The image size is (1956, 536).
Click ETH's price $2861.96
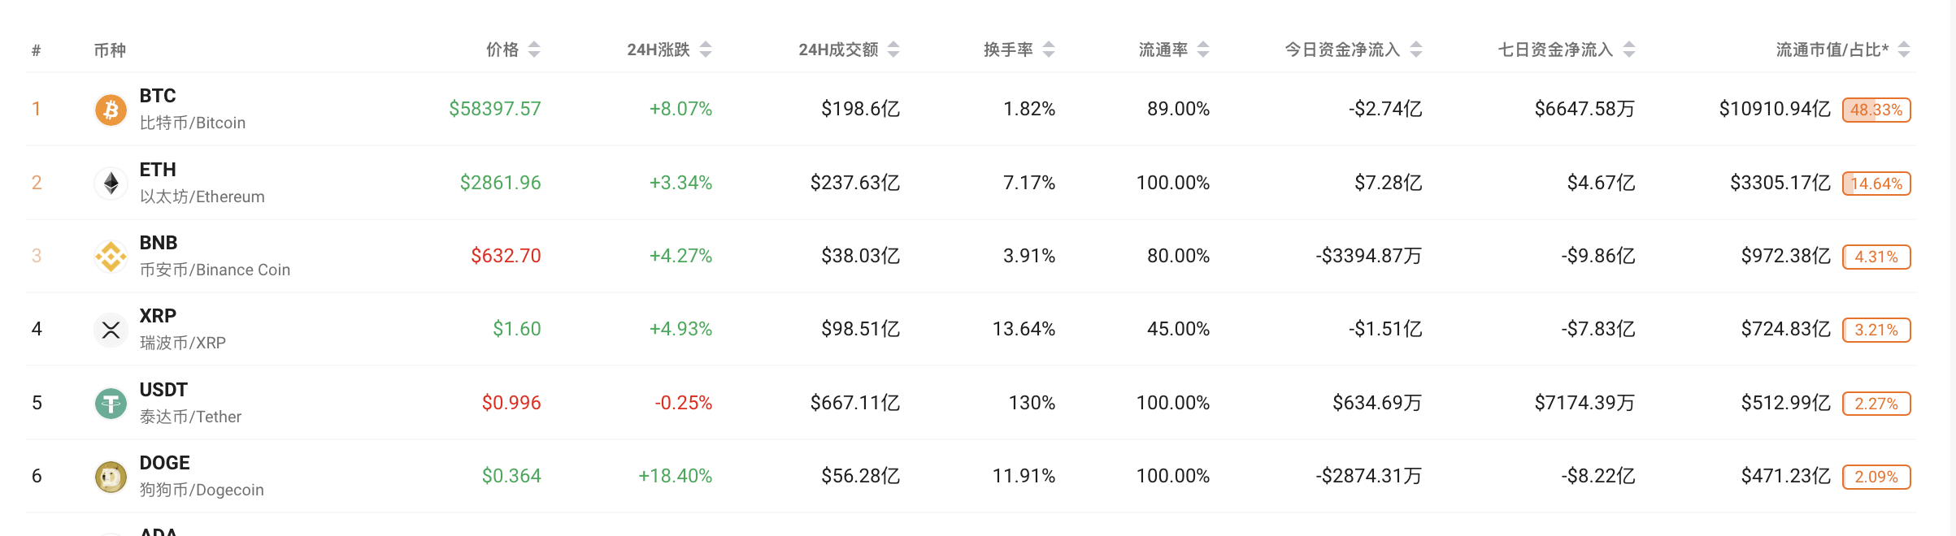click(x=502, y=182)
